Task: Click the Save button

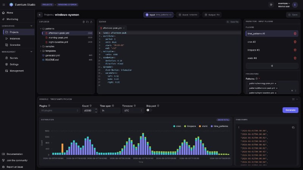Action: click(293, 15)
